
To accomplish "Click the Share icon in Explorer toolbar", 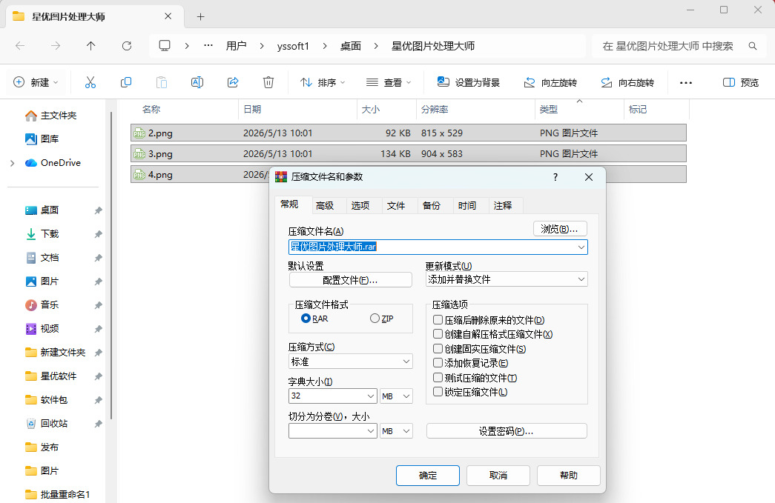I will coord(233,82).
